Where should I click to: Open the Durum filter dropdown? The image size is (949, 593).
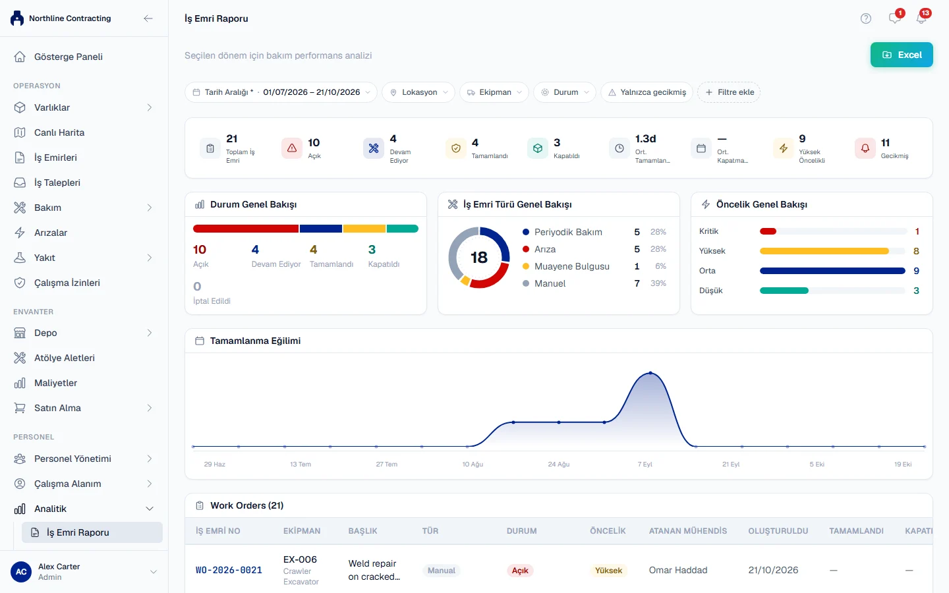click(x=565, y=92)
